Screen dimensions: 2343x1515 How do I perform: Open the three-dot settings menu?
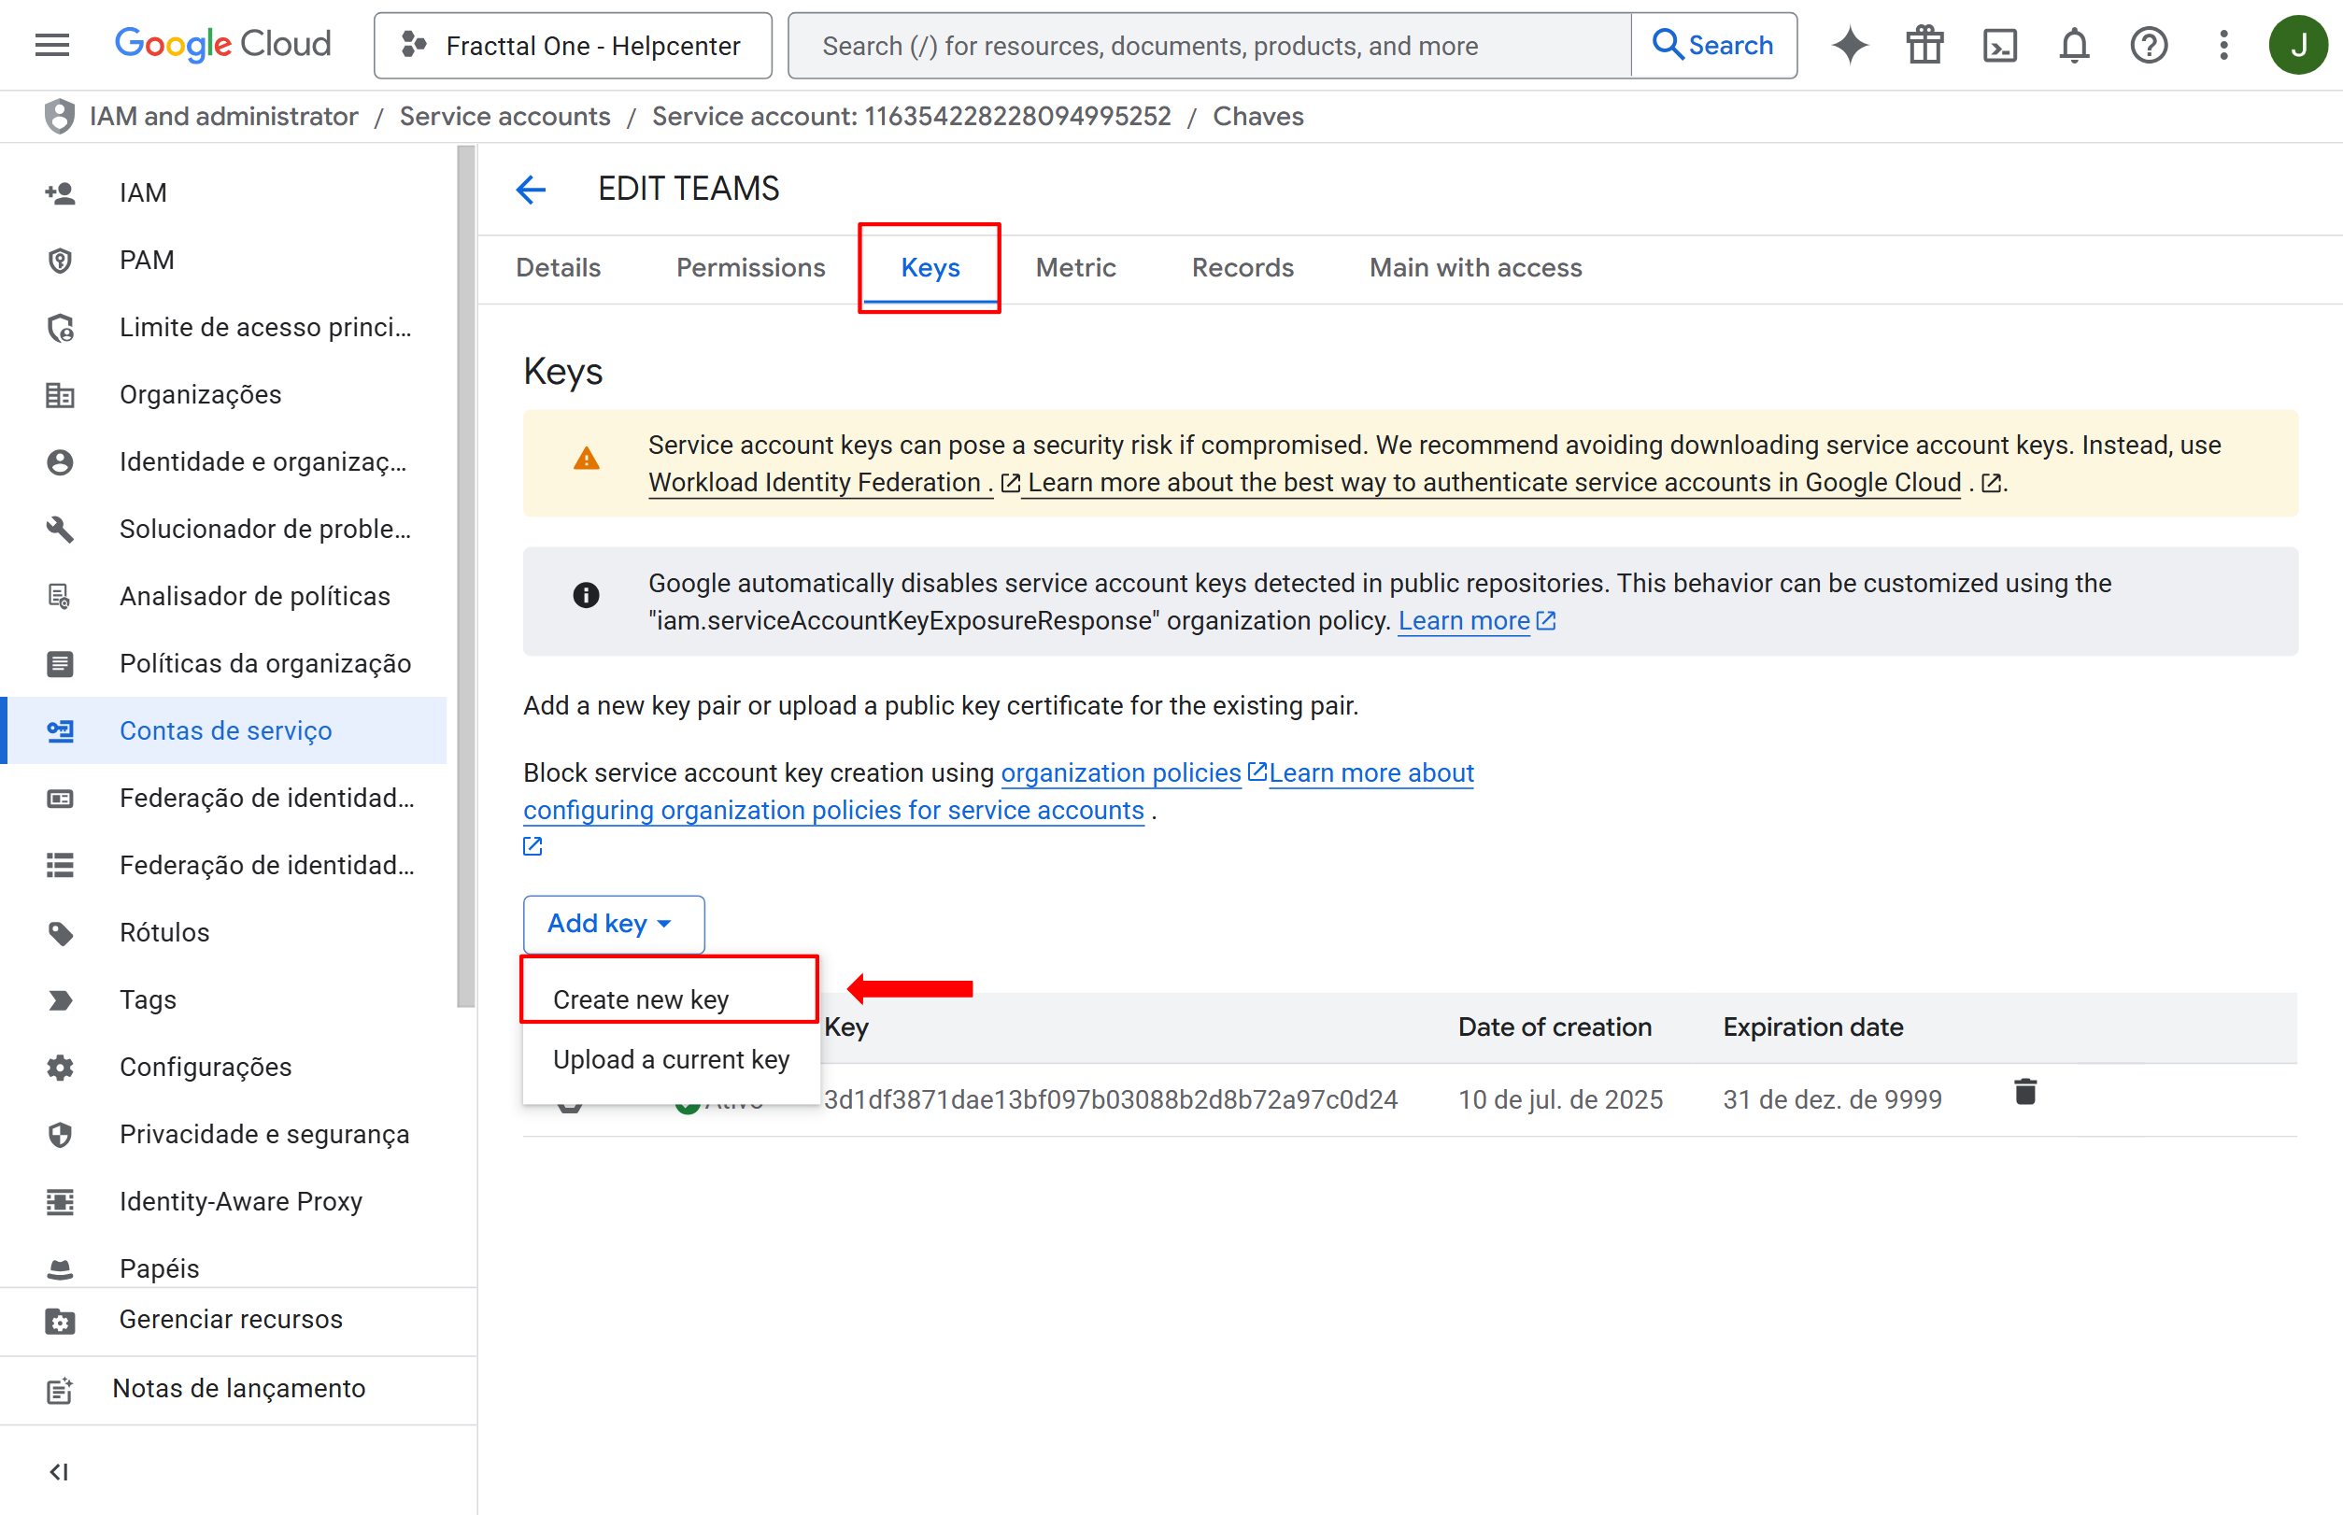tap(2224, 45)
